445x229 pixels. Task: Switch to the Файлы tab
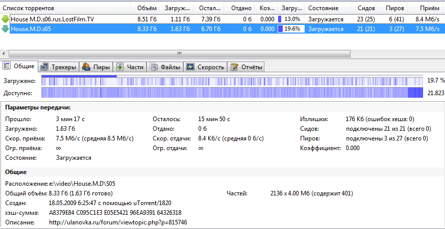pos(165,67)
